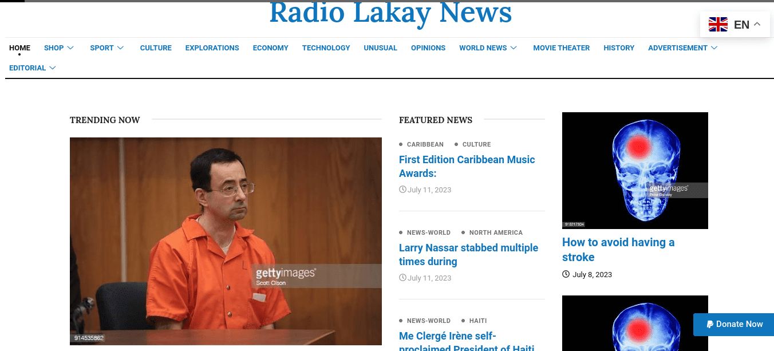Open the Editorial menu item
Screen dimensions: 774x351
pos(27,68)
